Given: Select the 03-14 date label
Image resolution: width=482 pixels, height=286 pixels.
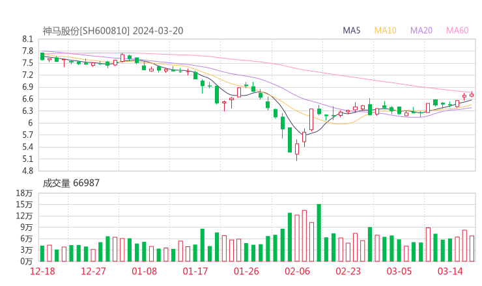Looking at the screenshot, I should point(450,271).
